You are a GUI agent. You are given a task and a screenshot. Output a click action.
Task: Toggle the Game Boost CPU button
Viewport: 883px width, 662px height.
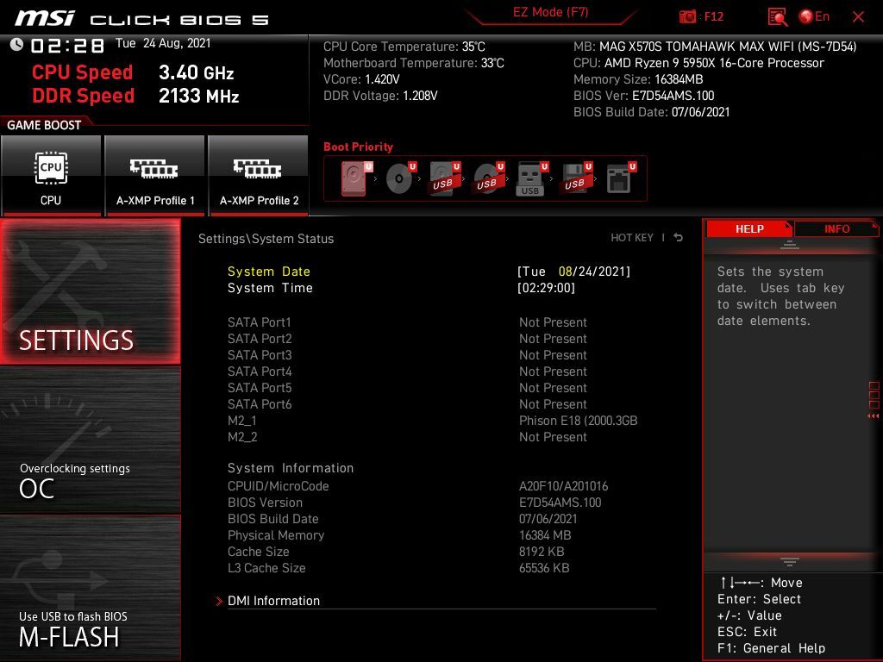point(51,175)
